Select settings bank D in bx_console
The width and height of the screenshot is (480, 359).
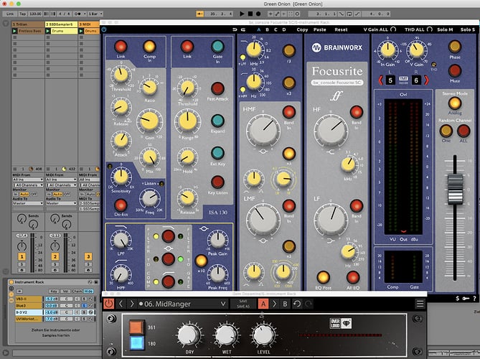pyautogui.click(x=284, y=29)
